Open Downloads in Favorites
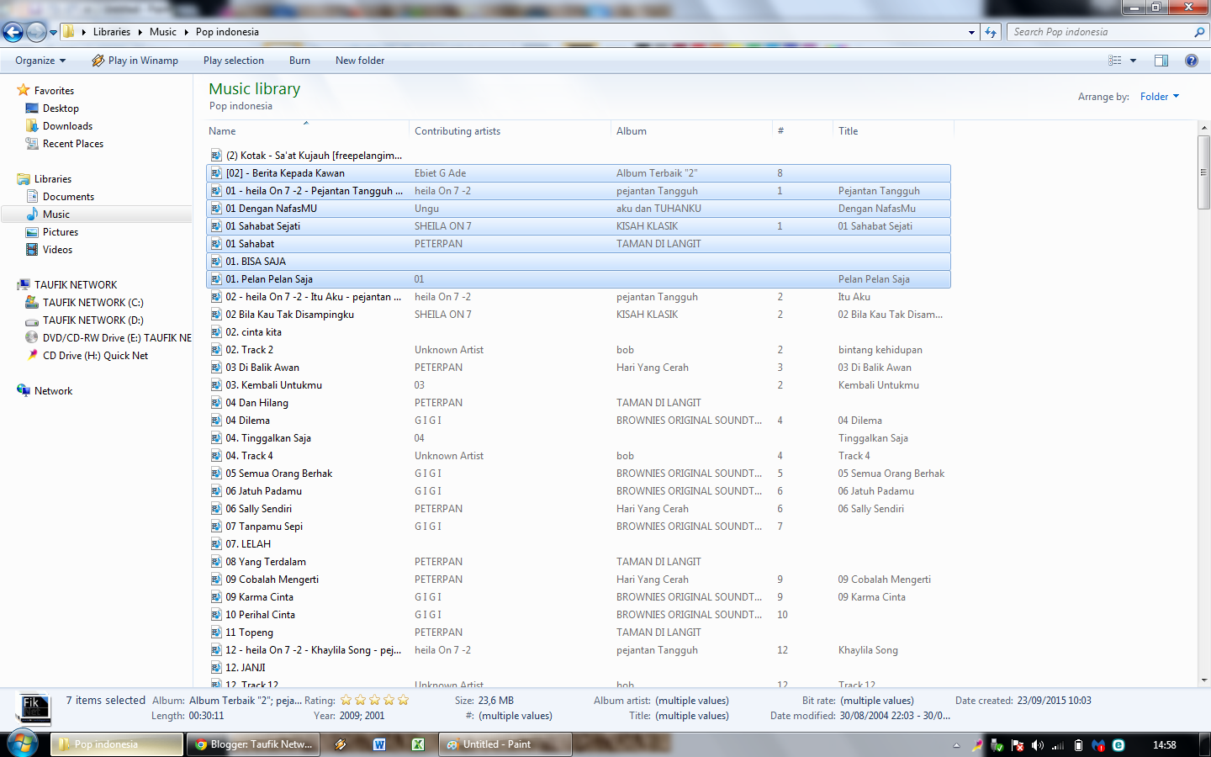 pyautogui.click(x=67, y=126)
